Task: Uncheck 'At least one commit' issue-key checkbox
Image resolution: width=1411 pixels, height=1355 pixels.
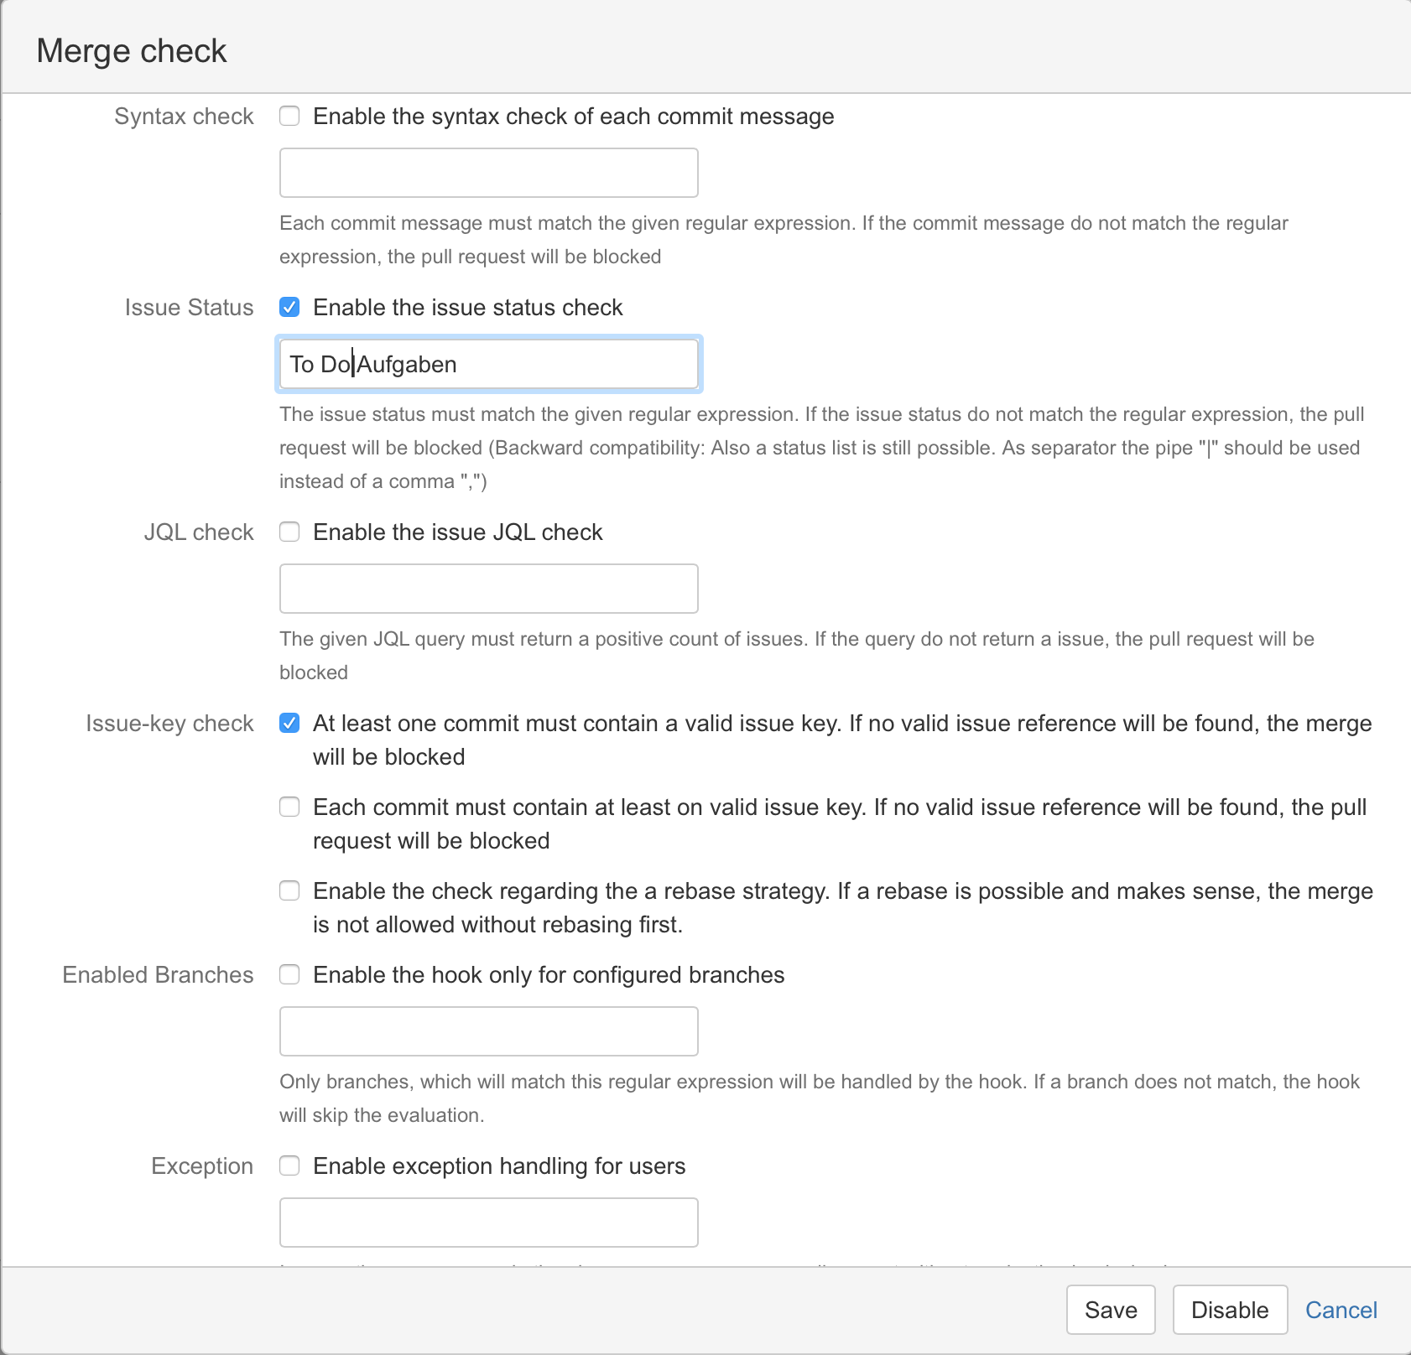Action: (289, 723)
